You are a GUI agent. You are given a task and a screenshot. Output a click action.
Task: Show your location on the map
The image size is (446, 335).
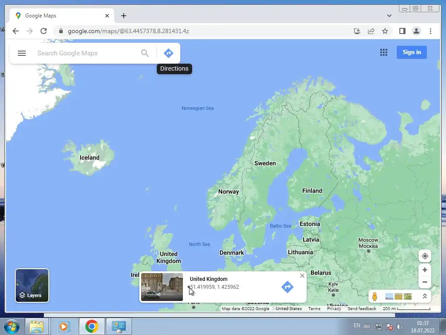(x=425, y=256)
